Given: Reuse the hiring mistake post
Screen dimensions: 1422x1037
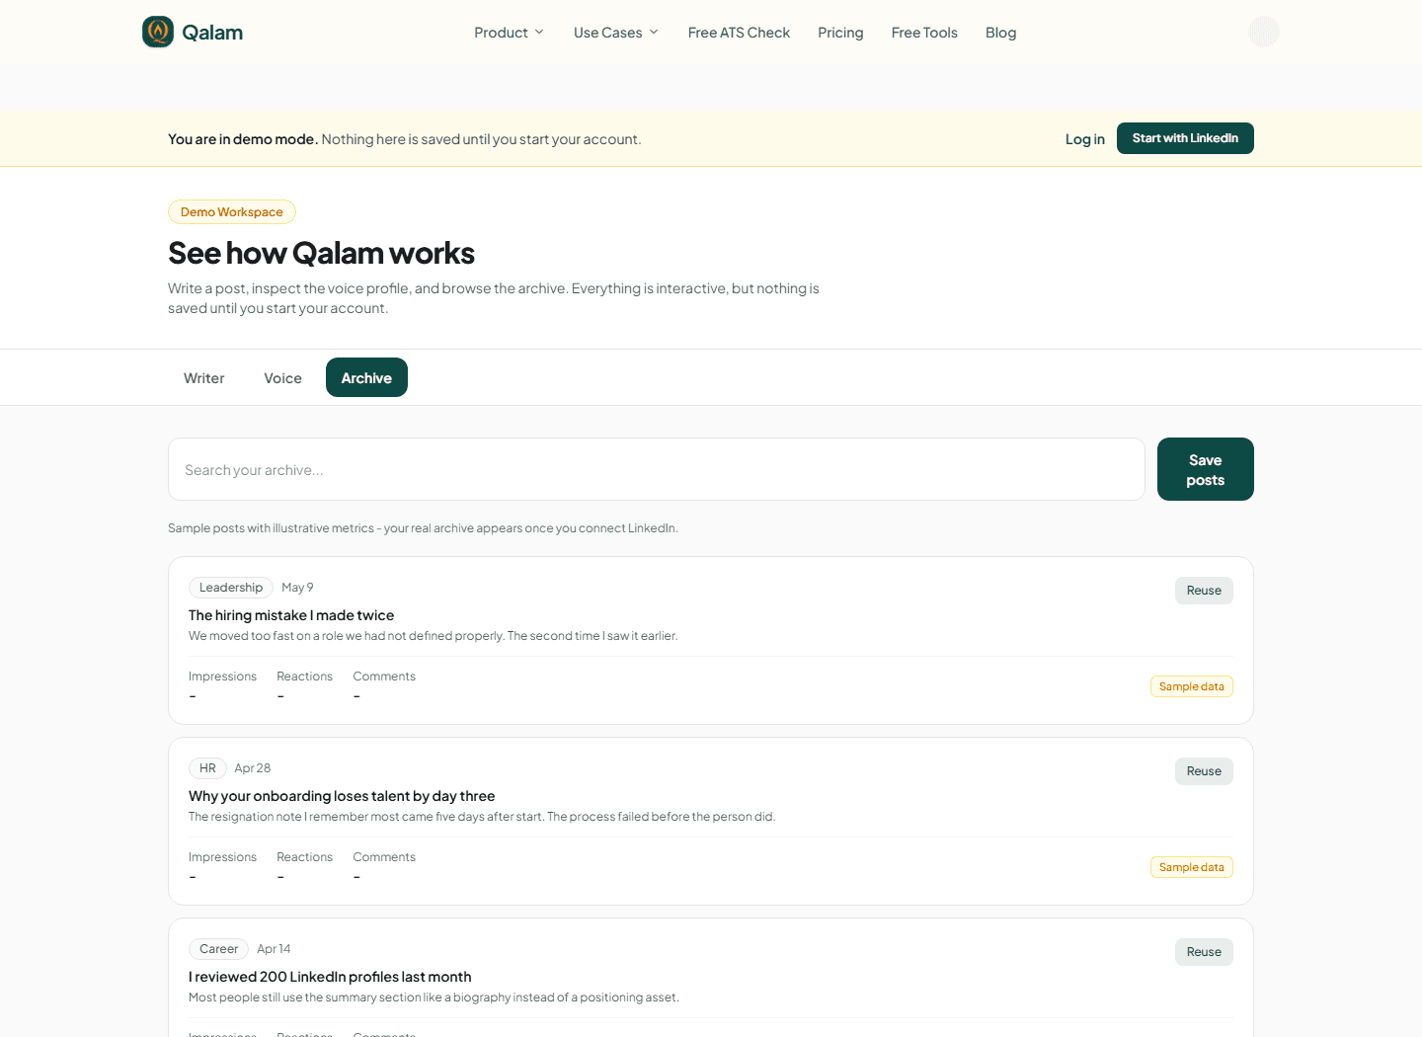Looking at the screenshot, I should [1204, 591].
